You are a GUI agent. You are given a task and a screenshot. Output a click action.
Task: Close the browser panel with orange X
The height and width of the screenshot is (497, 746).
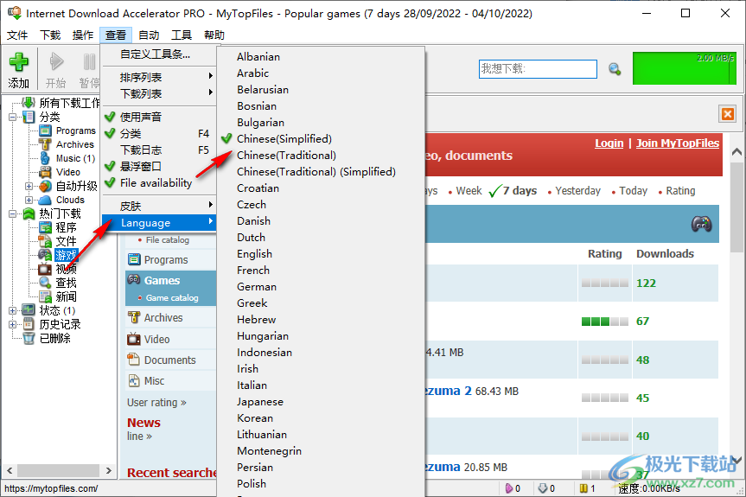pyautogui.click(x=728, y=114)
